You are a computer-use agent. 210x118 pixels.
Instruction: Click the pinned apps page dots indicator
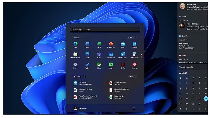(142, 56)
